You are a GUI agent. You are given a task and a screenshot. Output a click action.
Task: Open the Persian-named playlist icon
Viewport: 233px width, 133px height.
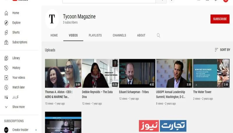coord(6,97)
